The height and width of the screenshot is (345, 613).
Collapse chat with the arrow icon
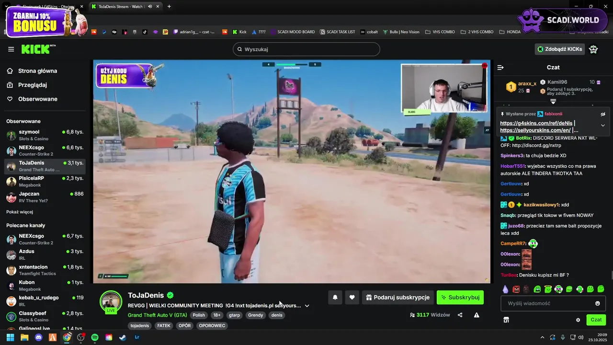(500, 68)
